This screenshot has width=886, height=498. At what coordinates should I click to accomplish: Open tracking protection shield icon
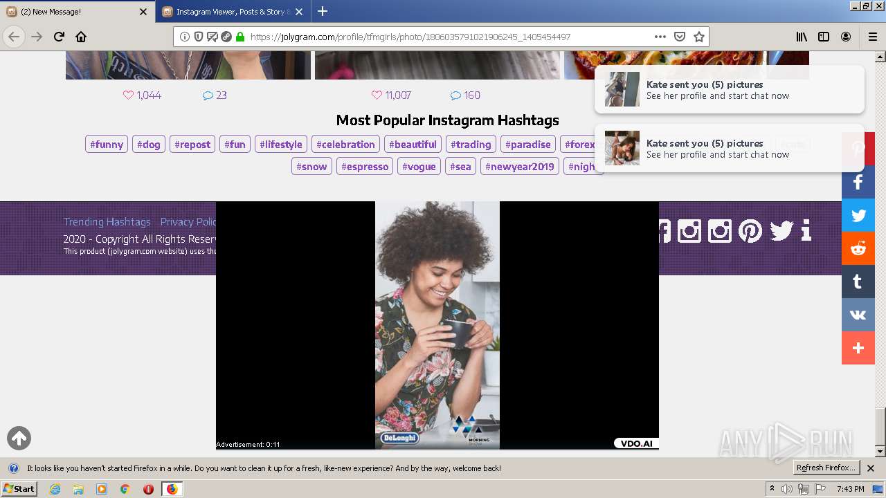[x=199, y=37]
